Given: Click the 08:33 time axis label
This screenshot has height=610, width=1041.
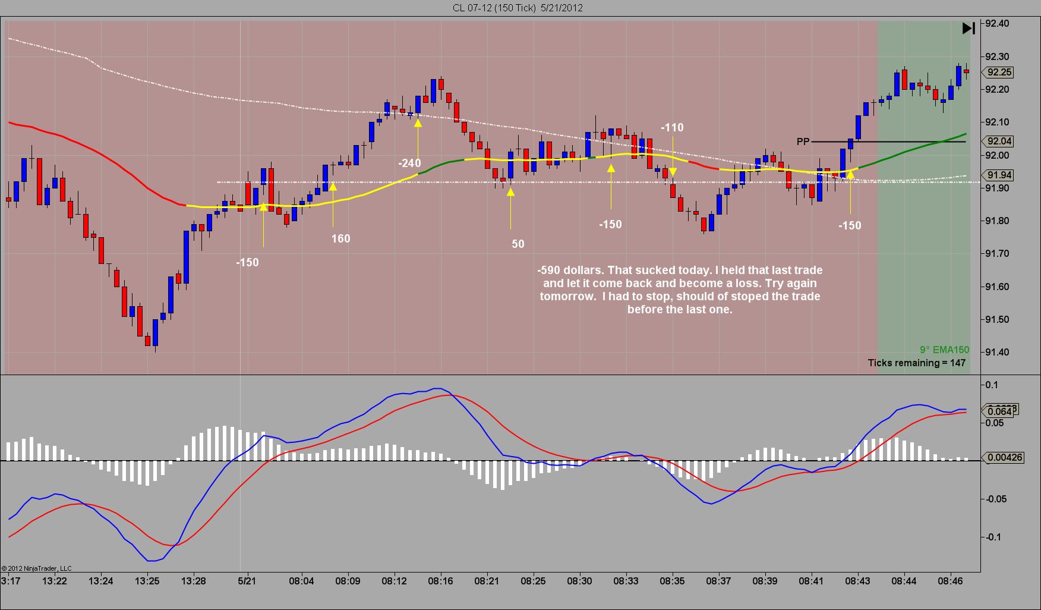Looking at the screenshot, I should 626,581.
